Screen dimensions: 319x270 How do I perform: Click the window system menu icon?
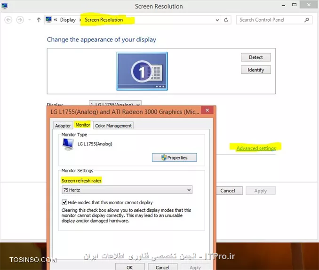(x=4, y=6)
